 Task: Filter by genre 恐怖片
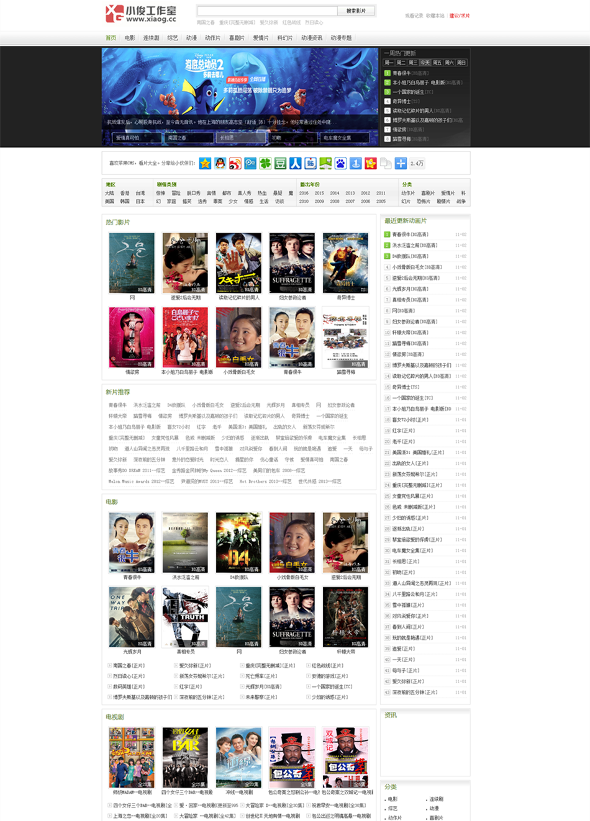point(424,201)
